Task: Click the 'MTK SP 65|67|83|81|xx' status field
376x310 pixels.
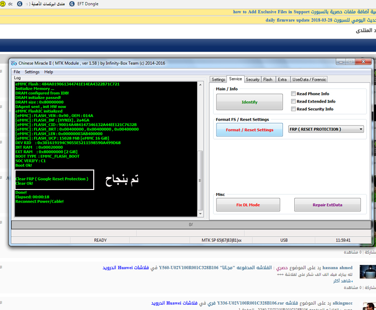Action: tap(222, 240)
